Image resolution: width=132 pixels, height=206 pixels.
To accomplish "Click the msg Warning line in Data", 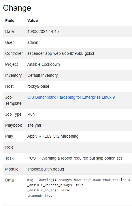I will pyautogui.click(x=79, y=180).
